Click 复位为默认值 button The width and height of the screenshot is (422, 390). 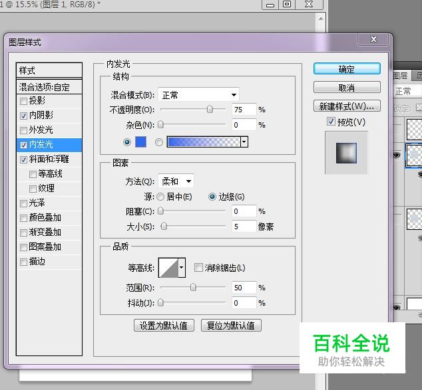pyautogui.click(x=231, y=326)
